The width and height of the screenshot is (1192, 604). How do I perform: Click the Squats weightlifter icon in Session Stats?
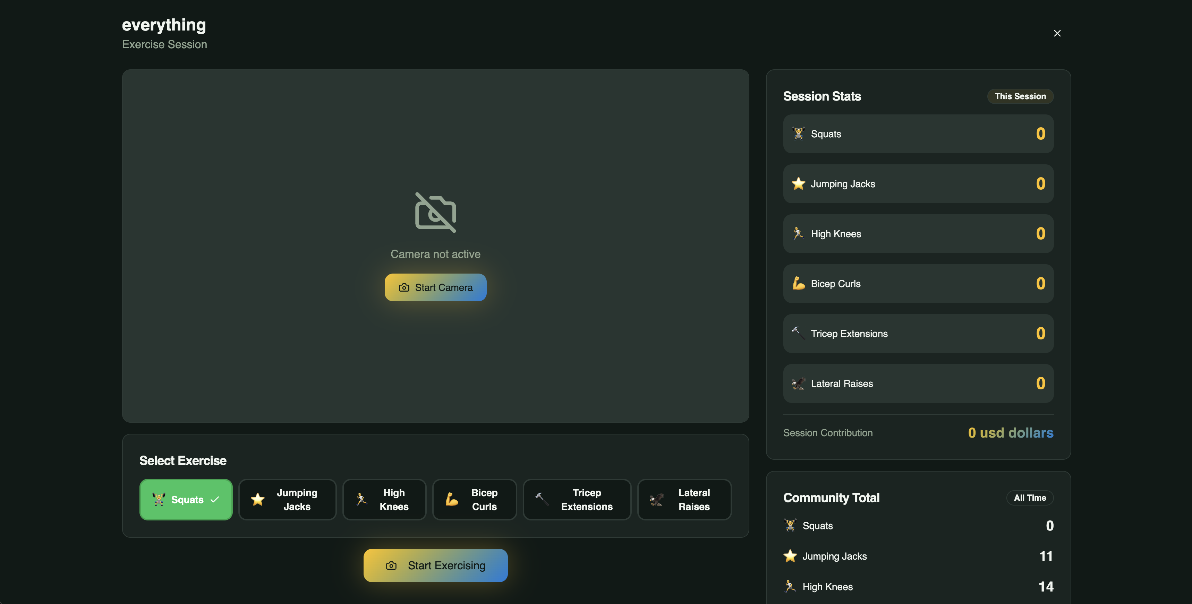tap(798, 133)
